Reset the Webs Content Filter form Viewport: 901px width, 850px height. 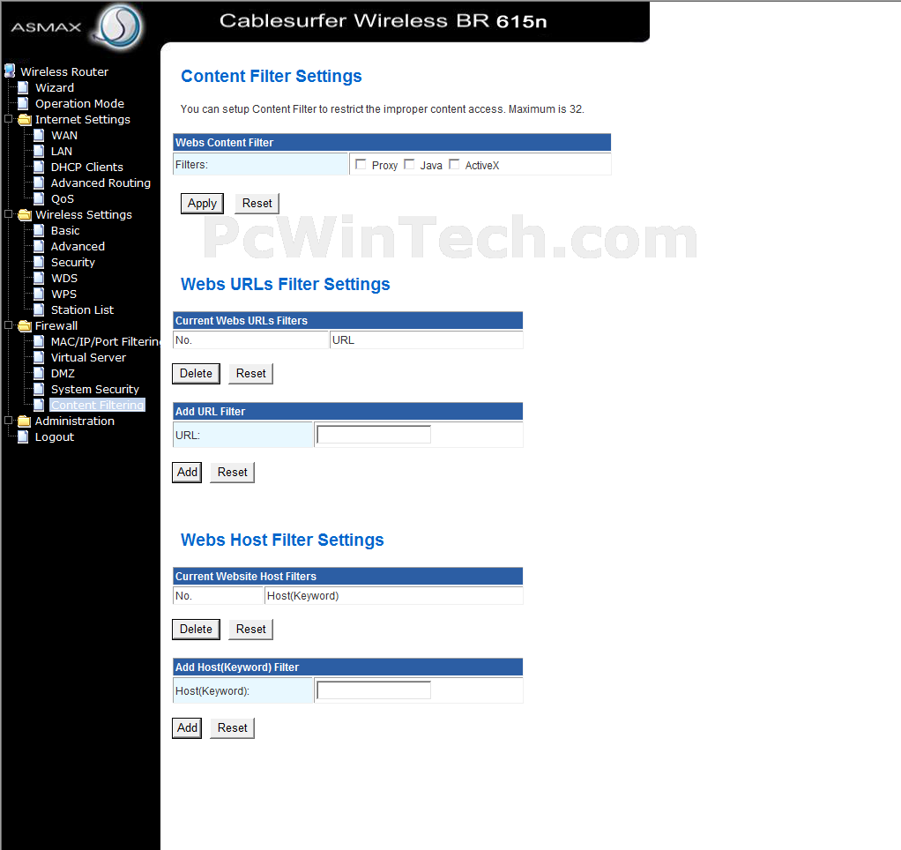(x=257, y=204)
